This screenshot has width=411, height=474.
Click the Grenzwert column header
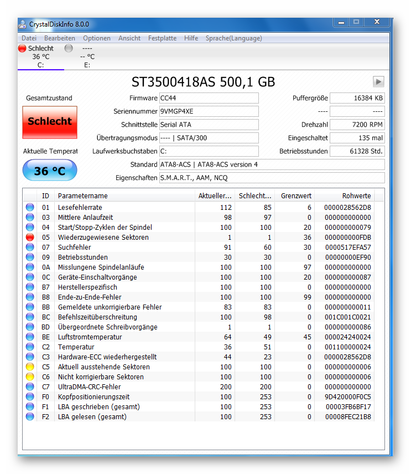(x=295, y=195)
